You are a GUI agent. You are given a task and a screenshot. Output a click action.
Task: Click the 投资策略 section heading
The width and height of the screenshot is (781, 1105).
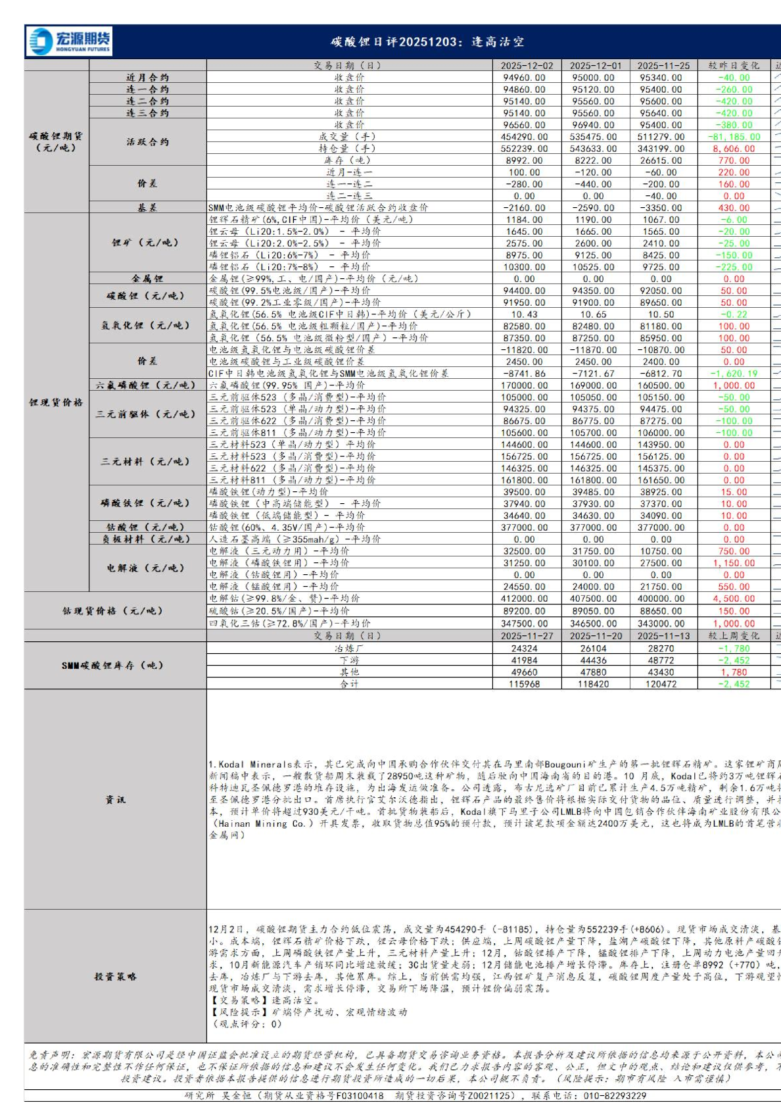[115, 977]
